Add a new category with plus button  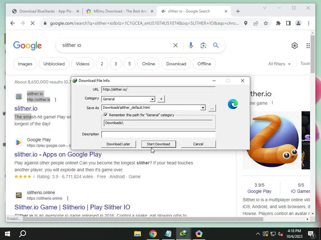point(161,99)
